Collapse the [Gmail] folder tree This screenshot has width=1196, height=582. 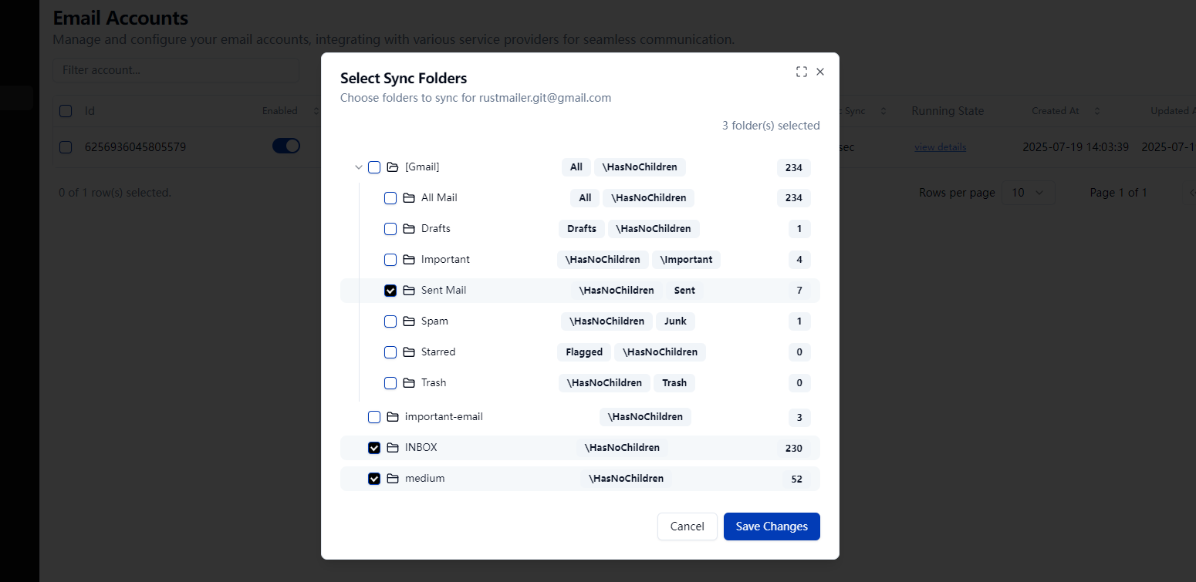click(358, 167)
